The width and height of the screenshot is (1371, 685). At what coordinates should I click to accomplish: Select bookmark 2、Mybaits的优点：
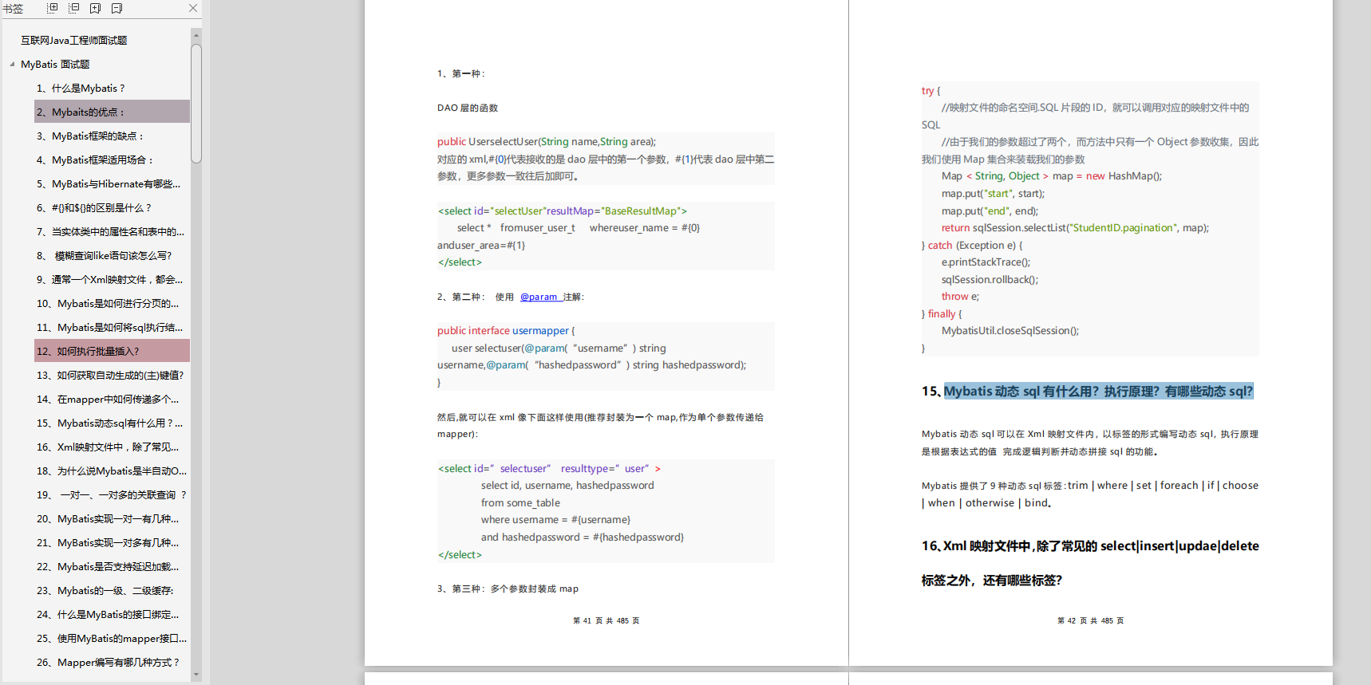tap(112, 112)
